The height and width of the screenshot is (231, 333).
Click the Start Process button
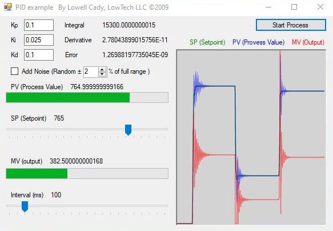[291, 25]
